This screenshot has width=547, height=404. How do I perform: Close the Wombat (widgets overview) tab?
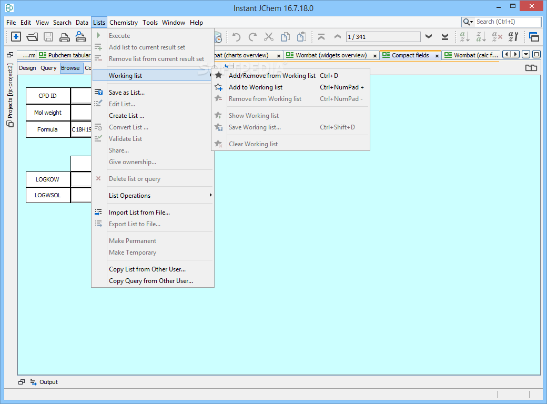coord(374,56)
